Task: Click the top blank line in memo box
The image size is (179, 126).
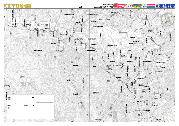Action: 45,98
